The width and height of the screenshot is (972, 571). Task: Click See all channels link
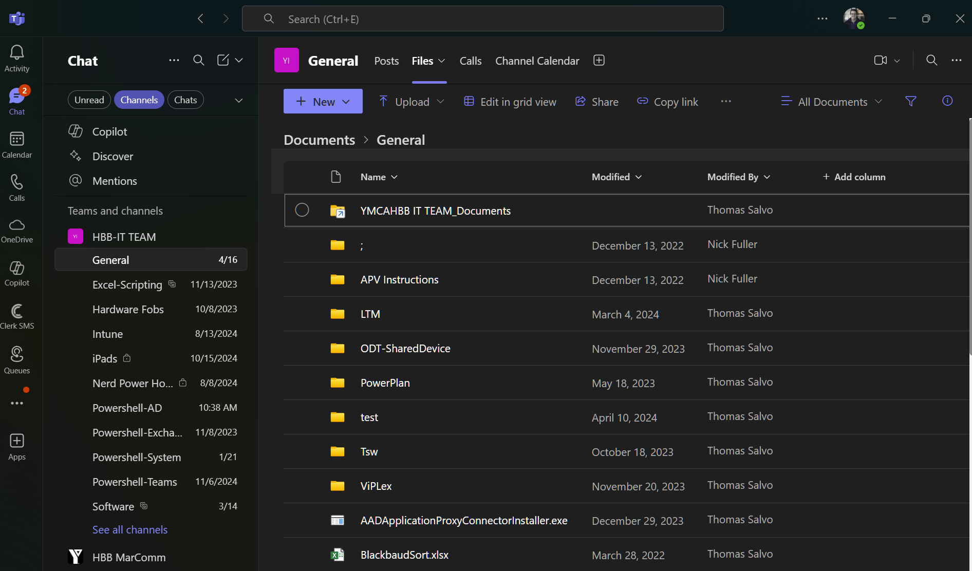pos(130,529)
